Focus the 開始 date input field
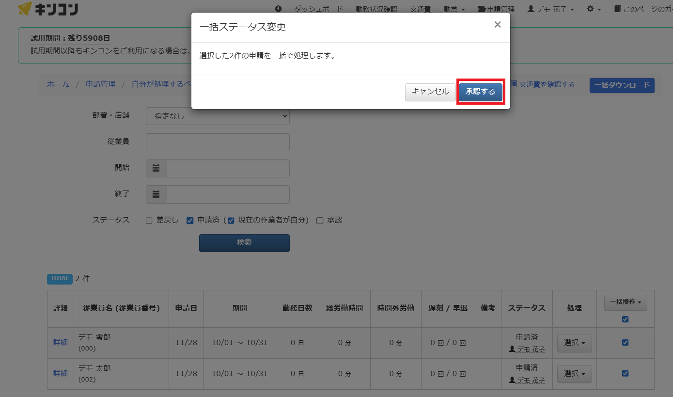673x397 pixels. click(x=228, y=168)
